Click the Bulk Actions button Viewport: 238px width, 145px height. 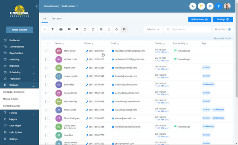[200, 19]
